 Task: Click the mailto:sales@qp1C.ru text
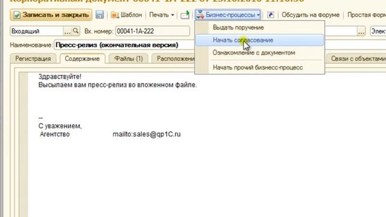coord(147,134)
